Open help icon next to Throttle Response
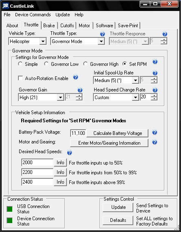 click(165, 34)
